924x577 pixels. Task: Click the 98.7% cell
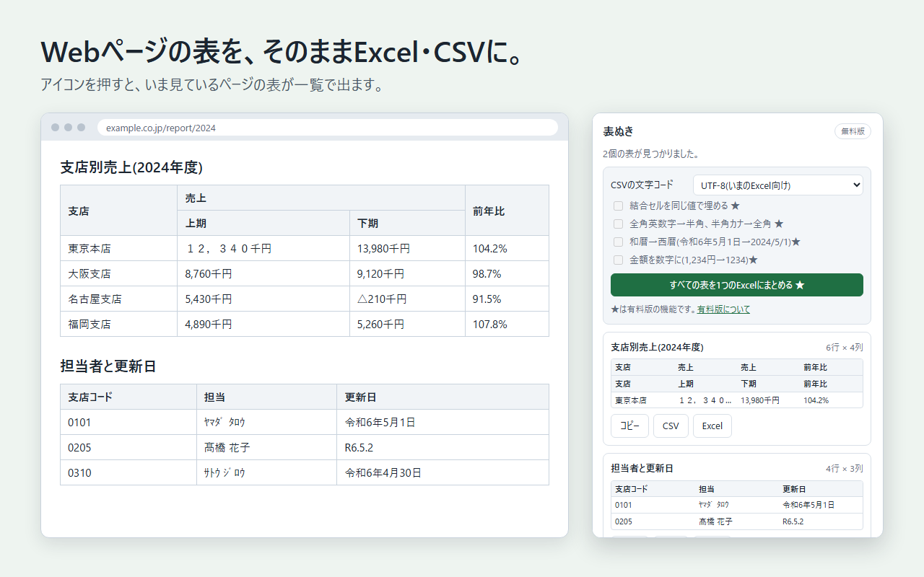507,273
